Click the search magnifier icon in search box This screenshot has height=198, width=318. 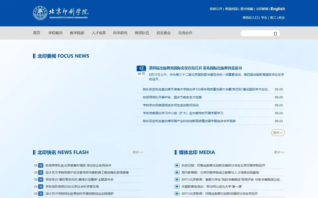[x=275, y=34]
